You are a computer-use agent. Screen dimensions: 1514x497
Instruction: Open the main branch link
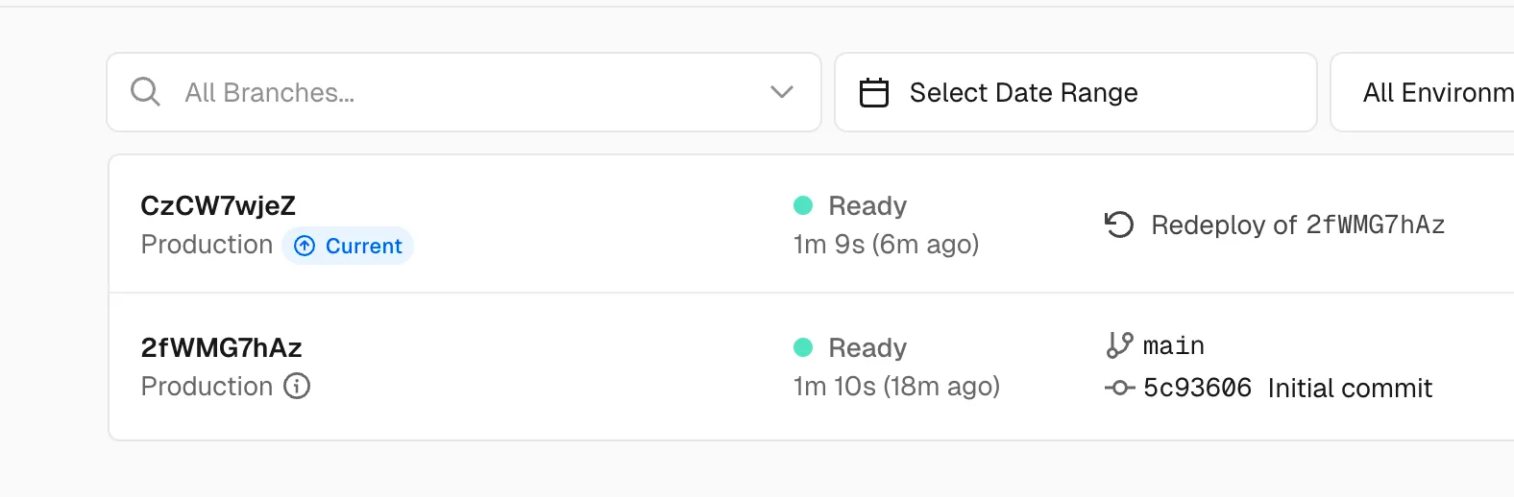(1174, 345)
